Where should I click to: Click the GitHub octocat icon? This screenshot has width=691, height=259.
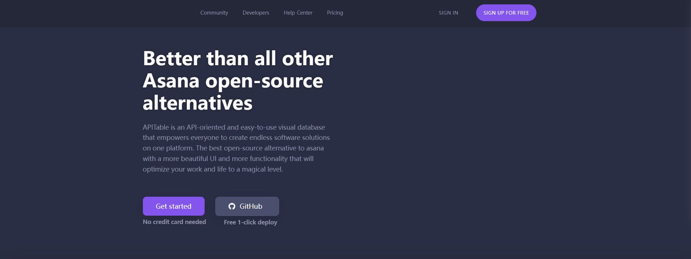tap(232, 206)
